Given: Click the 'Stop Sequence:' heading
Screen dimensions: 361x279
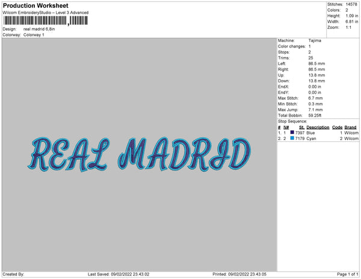Looking at the screenshot, I should [x=292, y=121].
